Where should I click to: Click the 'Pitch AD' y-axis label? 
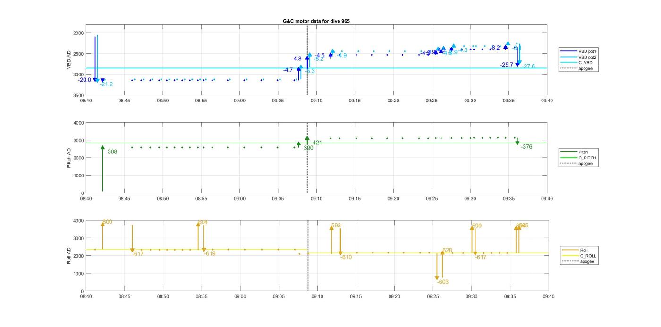(69, 158)
